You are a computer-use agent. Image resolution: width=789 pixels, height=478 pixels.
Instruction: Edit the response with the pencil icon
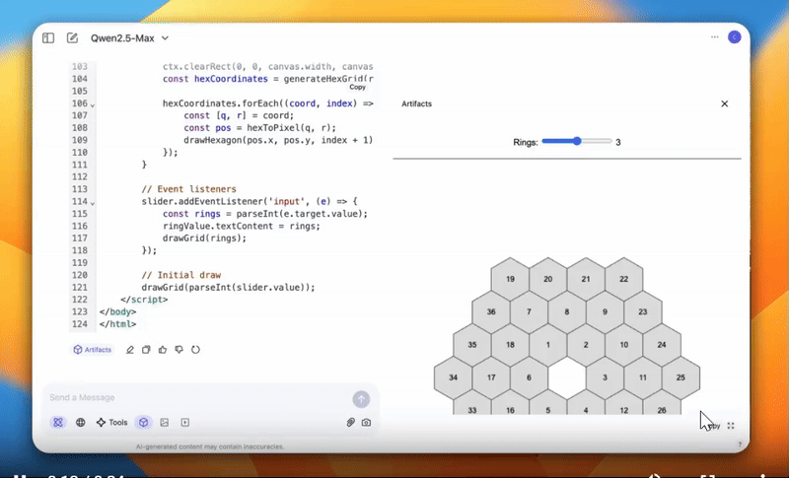(130, 349)
